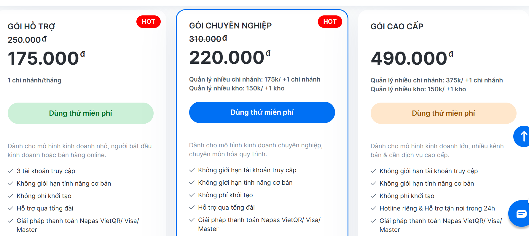Click checkmark beside Cao Cấp "Không phí khởi tạo"
The image size is (529, 236).
click(x=373, y=196)
